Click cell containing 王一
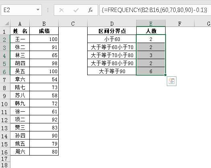The image size is (211, 168). (x=20, y=39)
